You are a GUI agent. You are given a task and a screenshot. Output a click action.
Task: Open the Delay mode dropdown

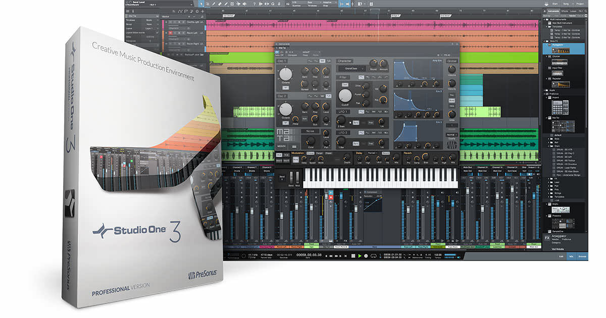pos(373,152)
